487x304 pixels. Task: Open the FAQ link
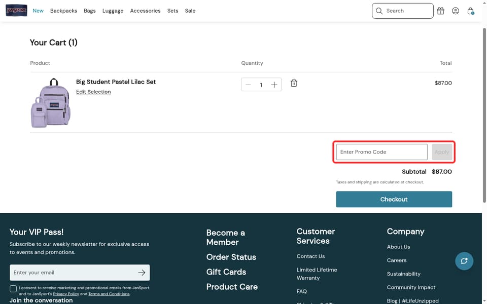301,291
